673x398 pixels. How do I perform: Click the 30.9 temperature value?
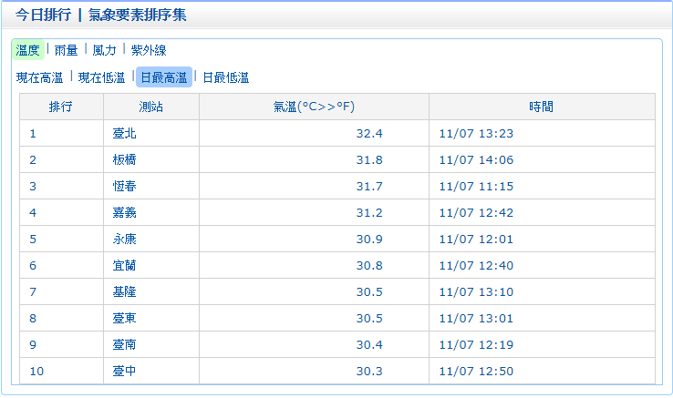click(369, 239)
